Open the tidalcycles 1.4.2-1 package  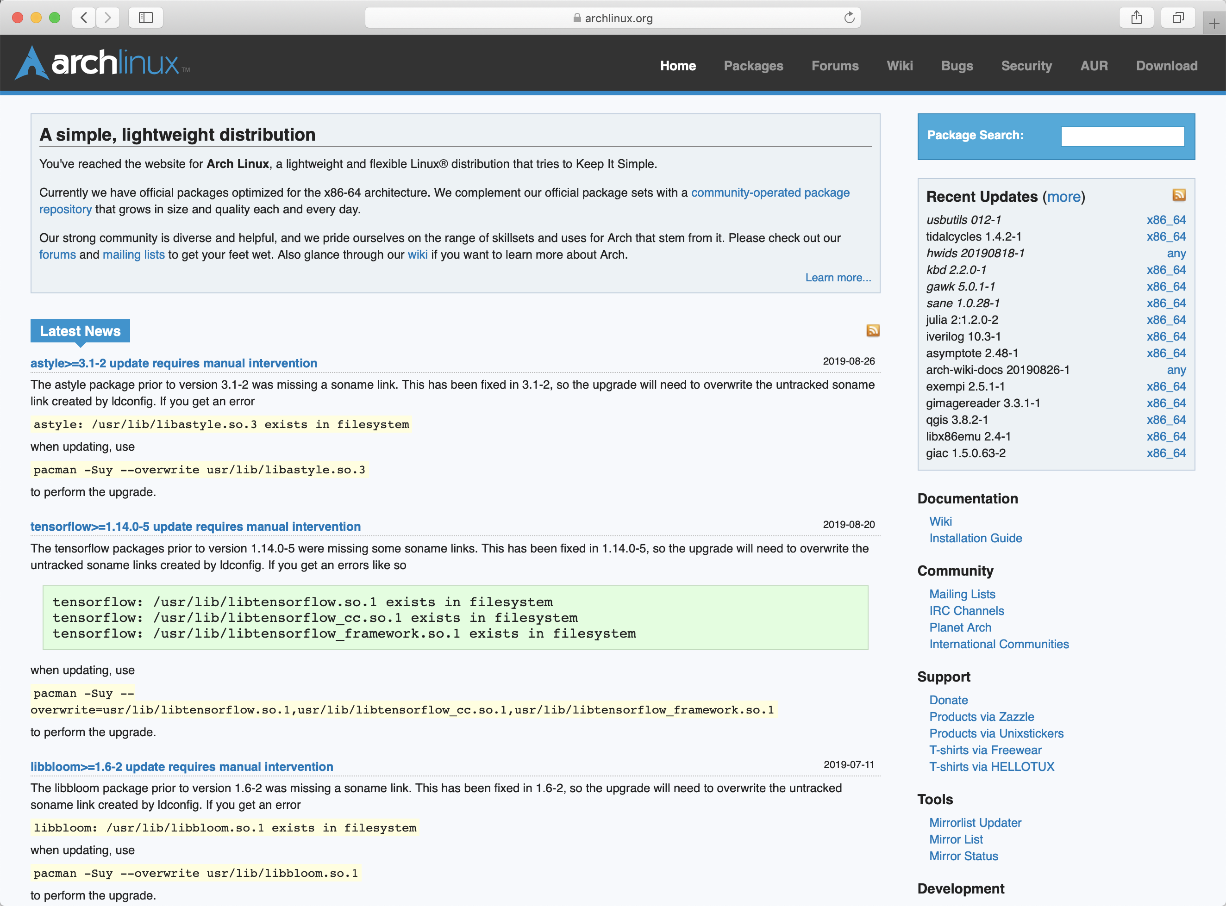[974, 236]
